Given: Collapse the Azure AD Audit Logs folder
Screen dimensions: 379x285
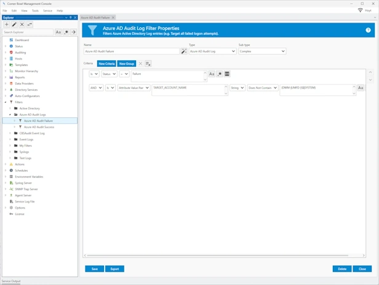Looking at the screenshot, I should pyautogui.click(x=10, y=115).
